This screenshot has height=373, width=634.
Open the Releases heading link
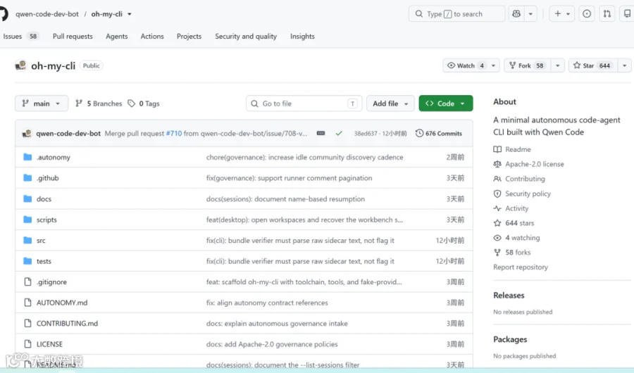tap(509, 296)
